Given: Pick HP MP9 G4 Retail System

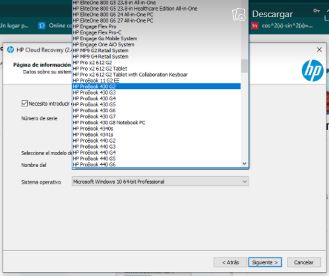Looking at the screenshot, I should (x=156, y=57).
